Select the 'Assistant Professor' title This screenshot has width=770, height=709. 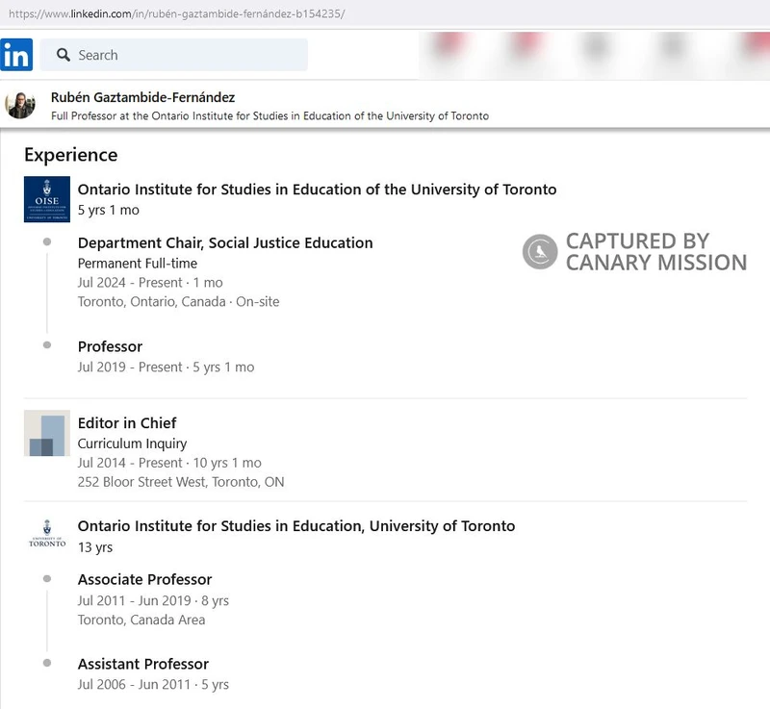pyautogui.click(x=142, y=664)
